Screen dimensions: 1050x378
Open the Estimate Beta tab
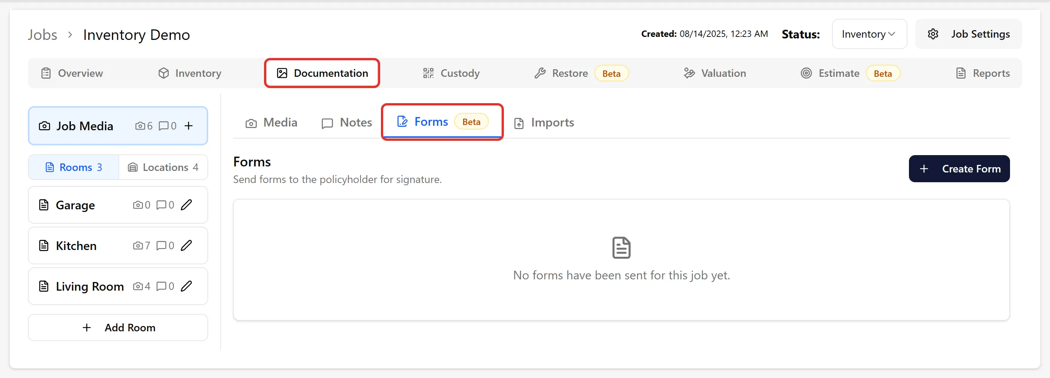pos(850,73)
